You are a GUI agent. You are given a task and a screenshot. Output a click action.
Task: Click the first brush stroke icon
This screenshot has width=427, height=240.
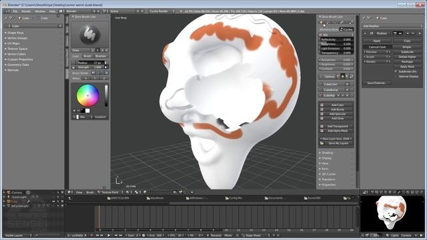(x=93, y=73)
